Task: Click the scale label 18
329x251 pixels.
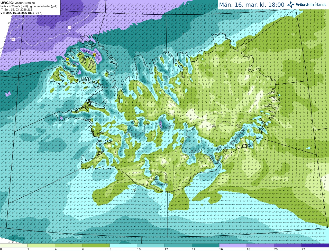Action: point(249,249)
